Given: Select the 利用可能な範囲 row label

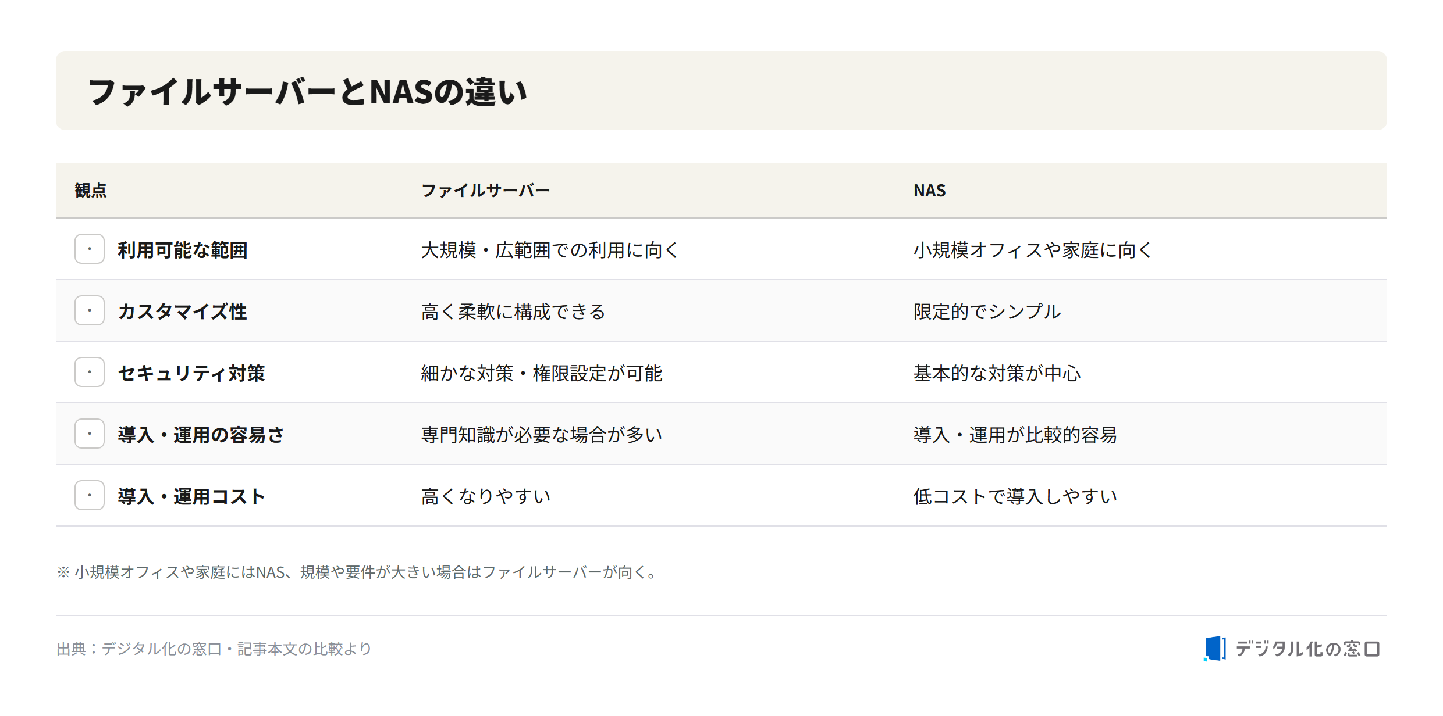Looking at the screenshot, I should click(x=183, y=250).
